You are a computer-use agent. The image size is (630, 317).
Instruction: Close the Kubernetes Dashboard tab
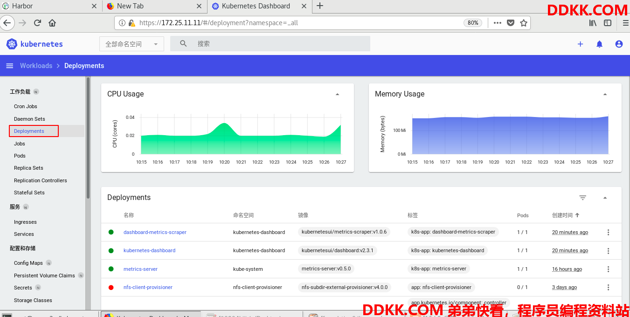tap(304, 6)
